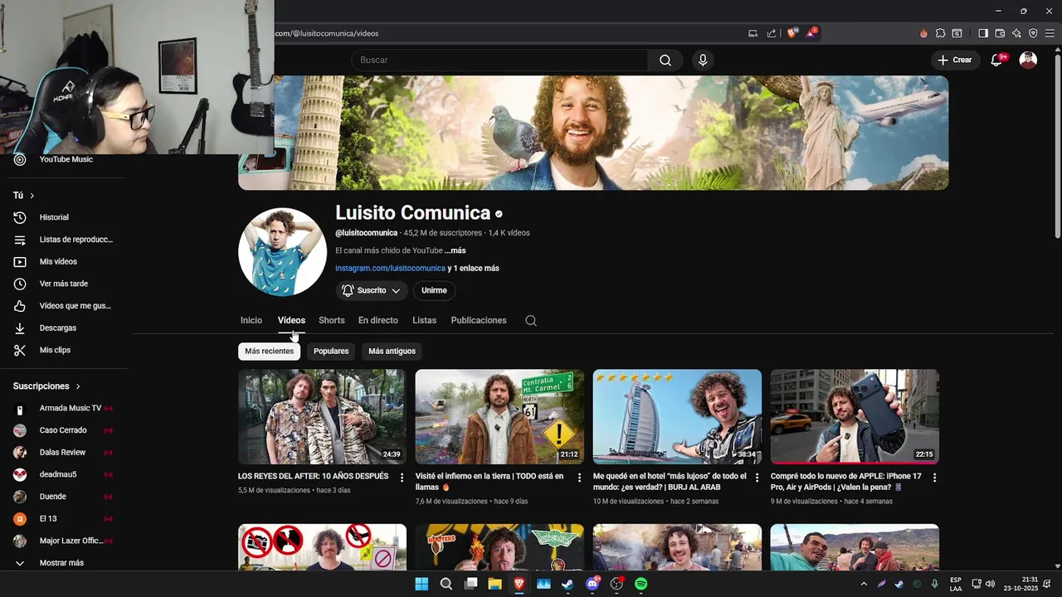
Task: Open the Burj Al Arab hotel thumbnail
Action: point(677,416)
